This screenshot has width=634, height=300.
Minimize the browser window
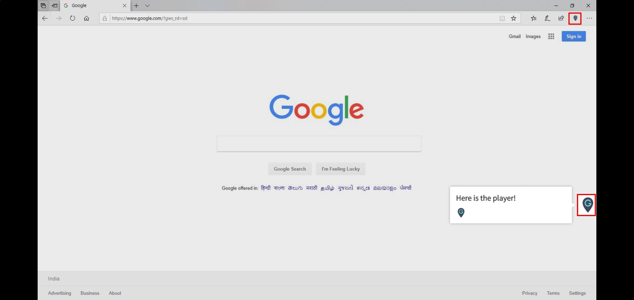pos(556,6)
